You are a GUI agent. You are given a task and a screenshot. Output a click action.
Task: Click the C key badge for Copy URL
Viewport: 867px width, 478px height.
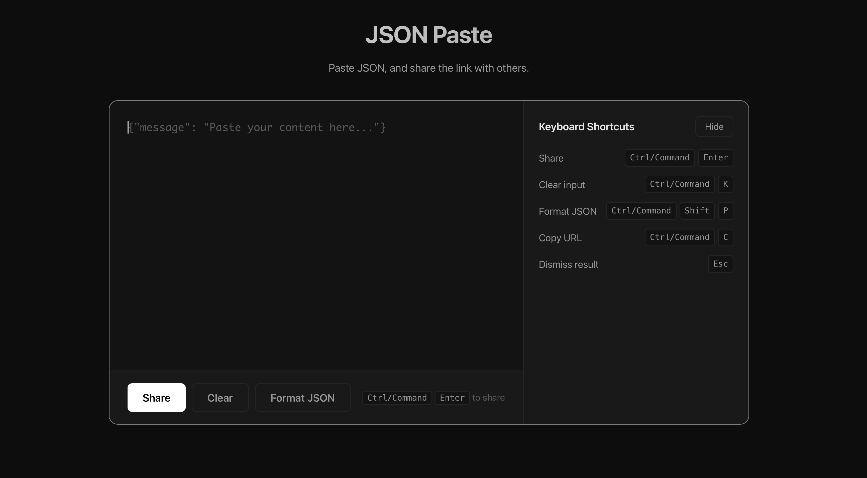[726, 237]
